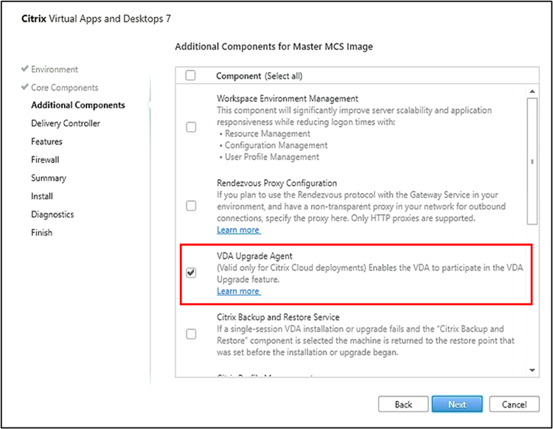Open Learn more link under Rendezvous Proxy
The height and width of the screenshot is (429, 553).
(x=239, y=230)
